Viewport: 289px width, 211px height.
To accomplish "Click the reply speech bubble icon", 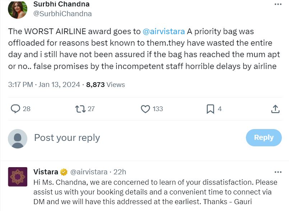I will pos(15,109).
